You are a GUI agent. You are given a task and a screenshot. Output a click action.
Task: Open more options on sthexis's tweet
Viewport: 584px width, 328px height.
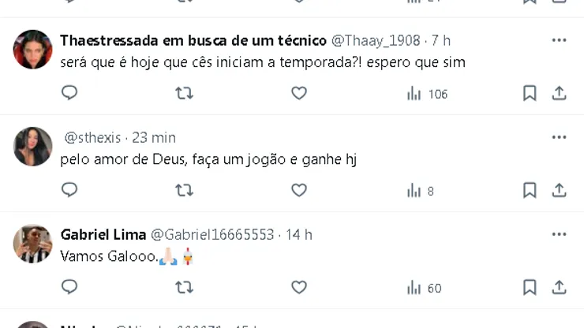click(x=559, y=137)
